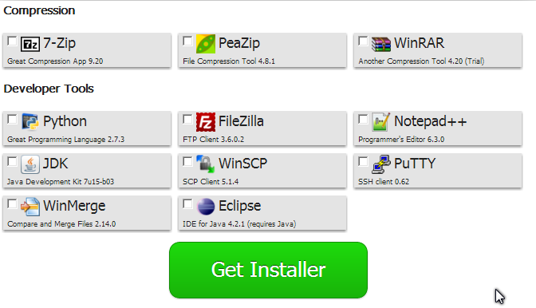Viewport: 536px width, 308px height.
Task: Click 'Programmer's Editor 6.3.0' description
Action: (401, 140)
